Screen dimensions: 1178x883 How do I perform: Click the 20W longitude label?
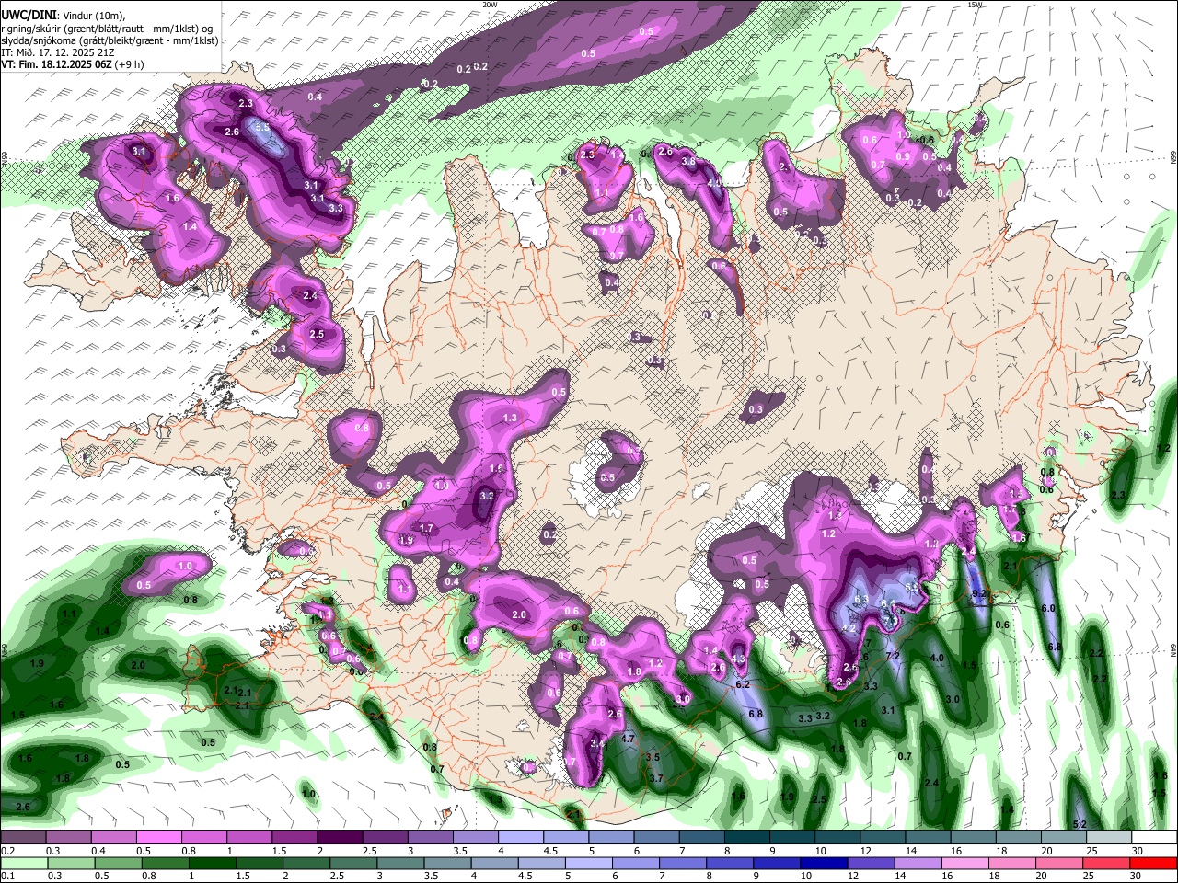[490, 5]
